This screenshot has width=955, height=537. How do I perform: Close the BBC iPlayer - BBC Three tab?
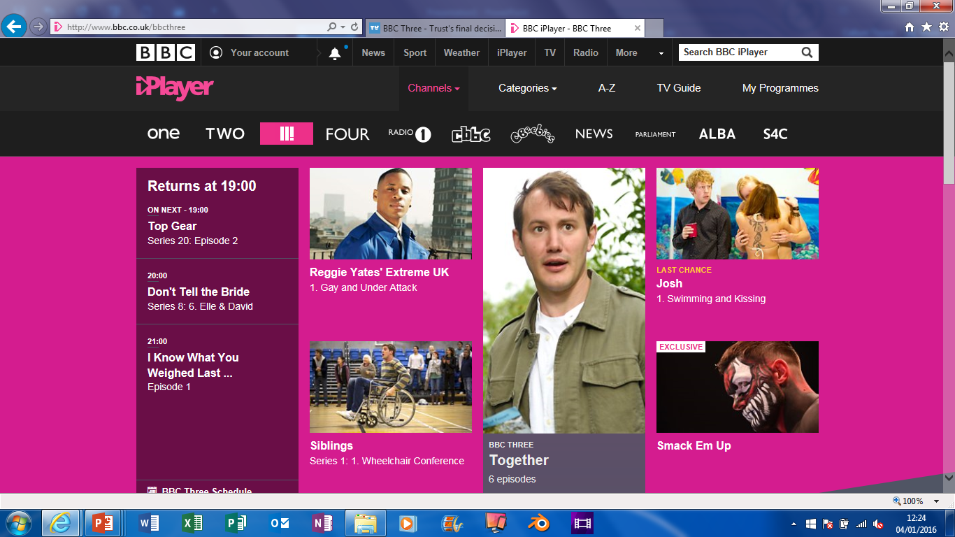click(x=638, y=29)
